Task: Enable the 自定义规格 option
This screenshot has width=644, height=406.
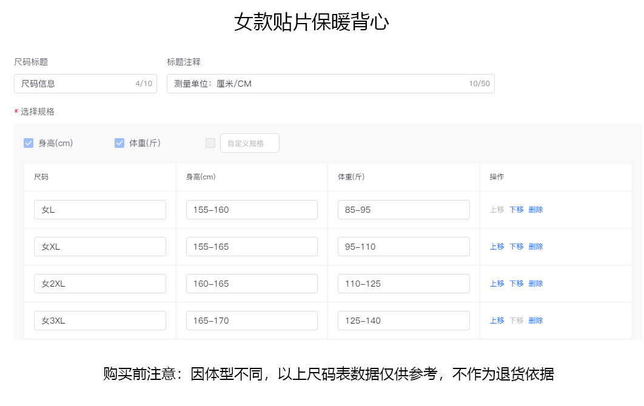Action: coord(210,142)
